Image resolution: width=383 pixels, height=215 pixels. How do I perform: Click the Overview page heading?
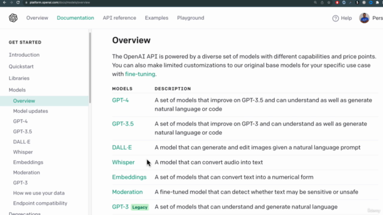coord(131,40)
